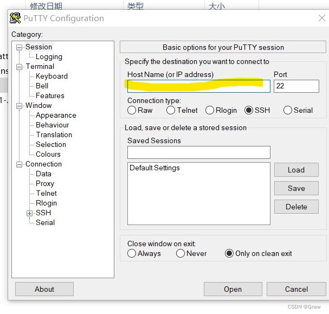Open the Session category
The height and width of the screenshot is (314, 329).
pos(39,47)
